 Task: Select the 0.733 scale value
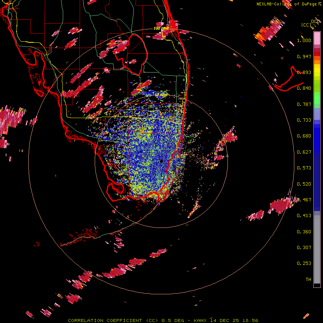click(x=304, y=120)
